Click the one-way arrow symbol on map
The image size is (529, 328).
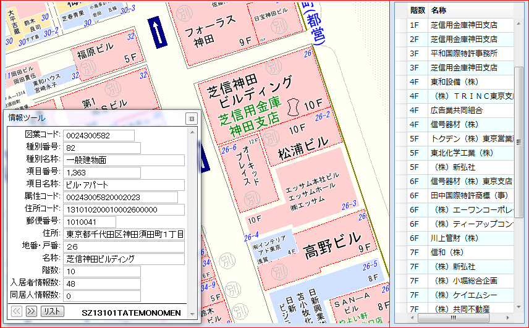click(x=157, y=32)
